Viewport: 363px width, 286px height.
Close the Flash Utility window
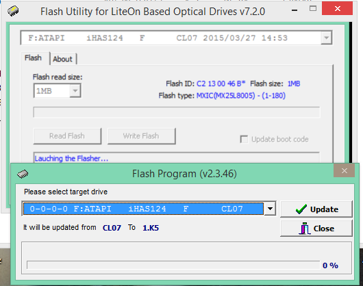337,9
